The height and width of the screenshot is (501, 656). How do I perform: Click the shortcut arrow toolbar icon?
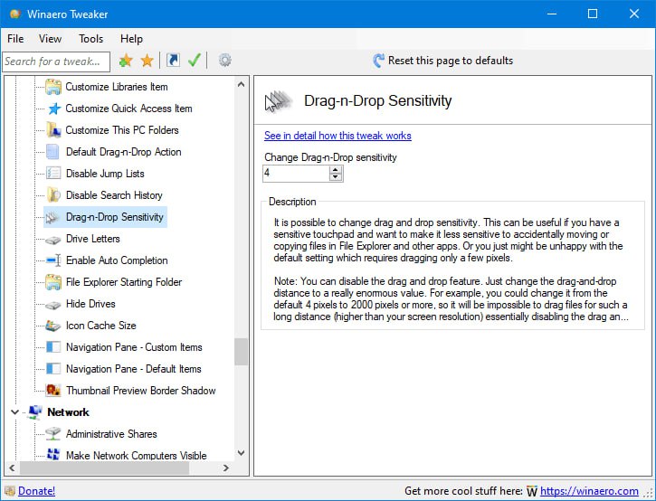[172, 61]
